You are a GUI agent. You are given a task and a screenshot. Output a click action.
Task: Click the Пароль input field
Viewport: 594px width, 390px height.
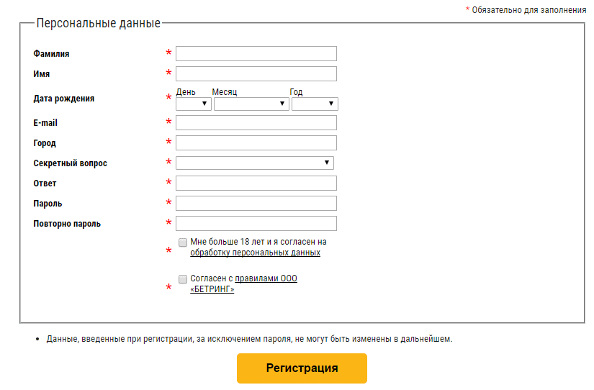(x=256, y=203)
